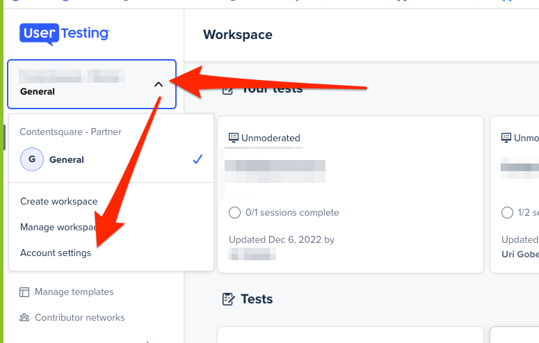Open Contributor networks link

pos(80,317)
